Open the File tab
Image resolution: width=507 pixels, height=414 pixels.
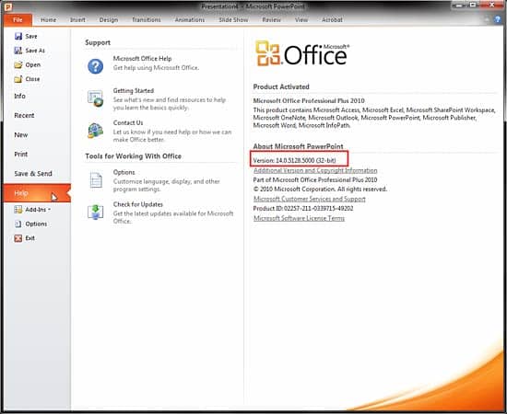(18, 20)
